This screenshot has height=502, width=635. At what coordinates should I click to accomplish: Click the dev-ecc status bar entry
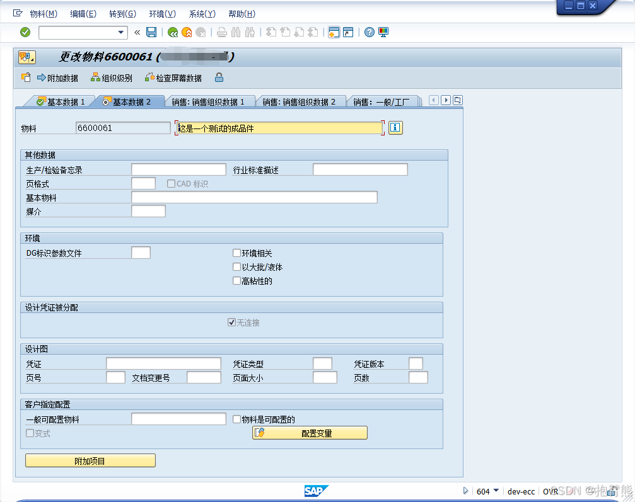521,491
